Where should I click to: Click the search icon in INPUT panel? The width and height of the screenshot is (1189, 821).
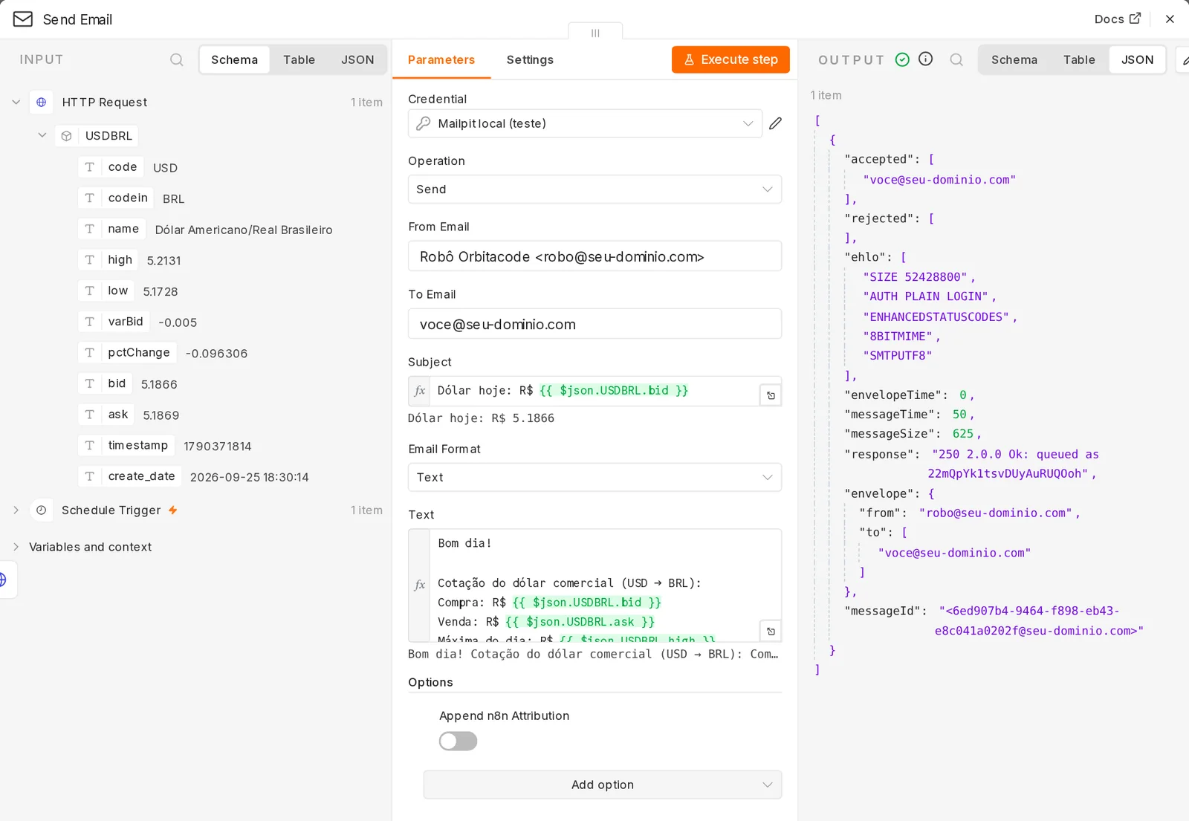click(177, 59)
